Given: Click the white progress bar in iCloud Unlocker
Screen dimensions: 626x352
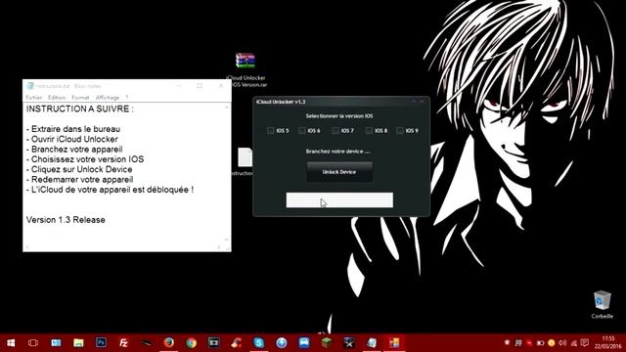Looking at the screenshot, I should (x=339, y=199).
